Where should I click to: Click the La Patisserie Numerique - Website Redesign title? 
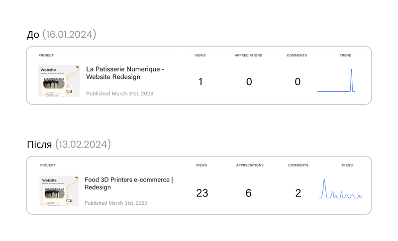coord(125,73)
